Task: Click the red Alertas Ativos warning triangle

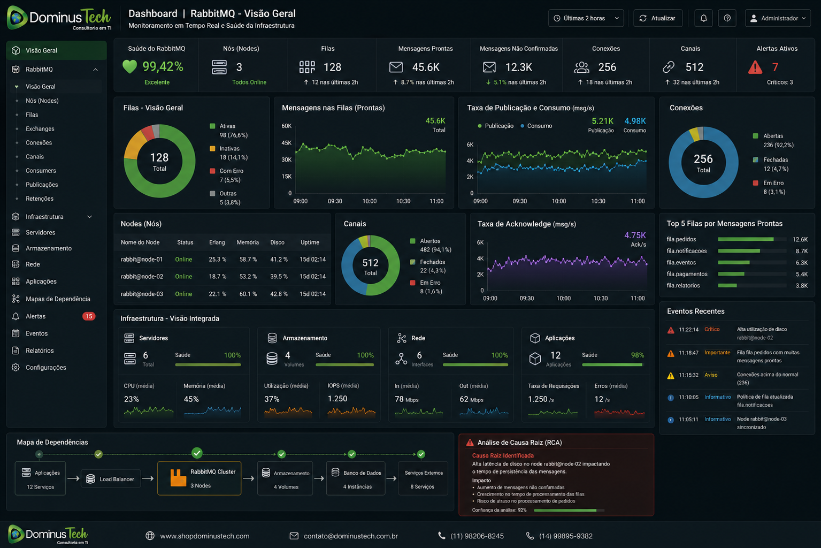Action: coord(755,67)
